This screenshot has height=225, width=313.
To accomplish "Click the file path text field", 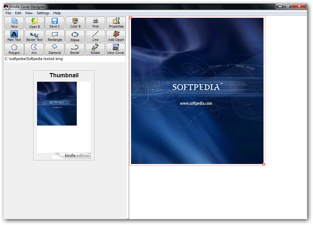I will pyautogui.click(x=65, y=59).
